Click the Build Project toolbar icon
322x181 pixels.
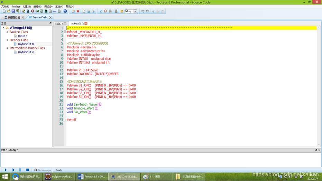pyautogui.click(x=101, y=11)
